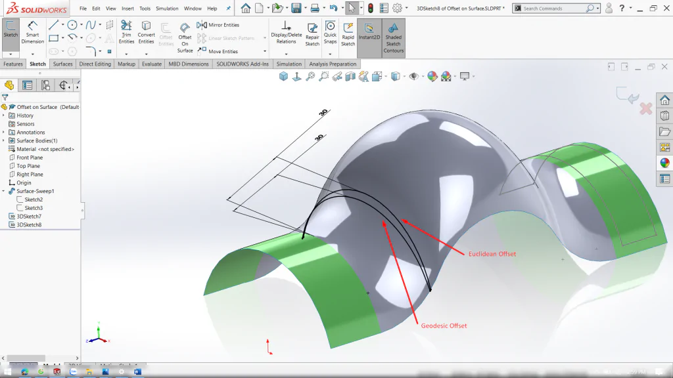The width and height of the screenshot is (673, 378).
Task: Expand the Surface Bodies(1) node
Action: [x=4, y=140]
